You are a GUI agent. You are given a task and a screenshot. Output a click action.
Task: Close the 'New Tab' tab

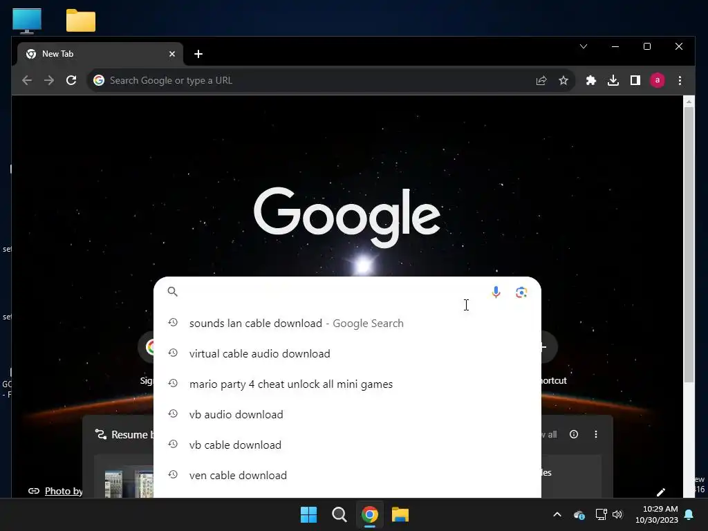172,54
